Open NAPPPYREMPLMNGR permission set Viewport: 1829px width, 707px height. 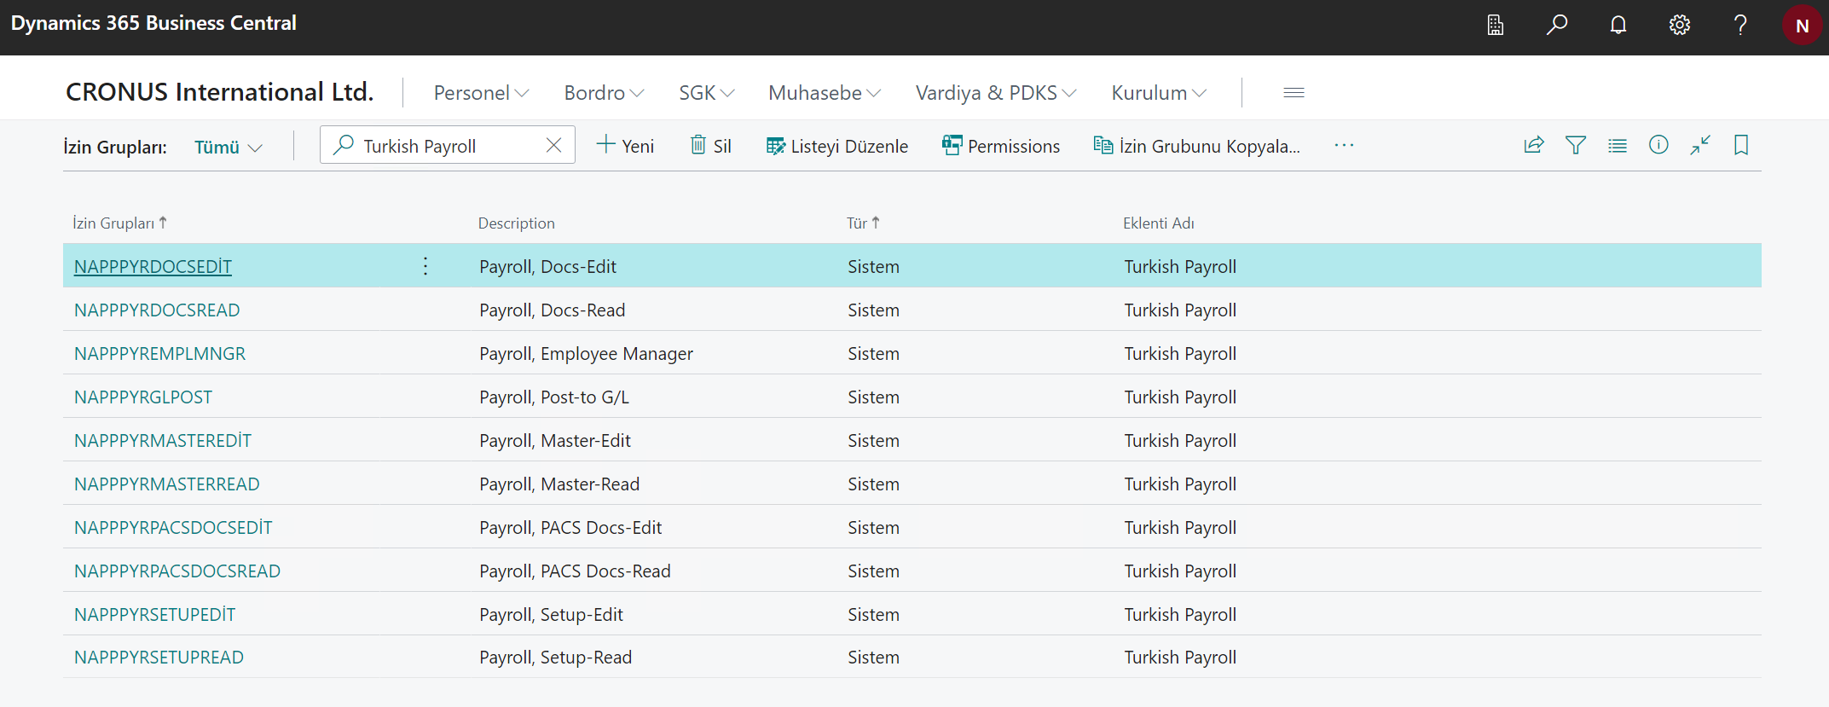(x=159, y=353)
